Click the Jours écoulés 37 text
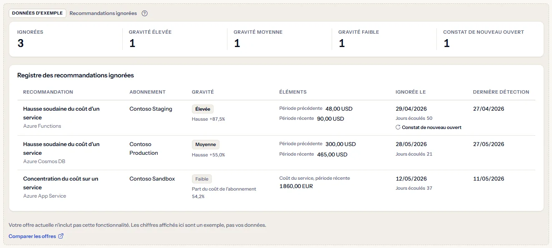 click(414, 188)
